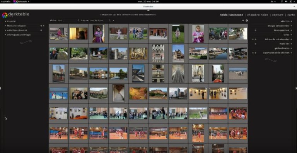Open the trier par 'nom de fichier' dropdown
Viewport: 297px width, 153px height.
click(x=101, y=20)
